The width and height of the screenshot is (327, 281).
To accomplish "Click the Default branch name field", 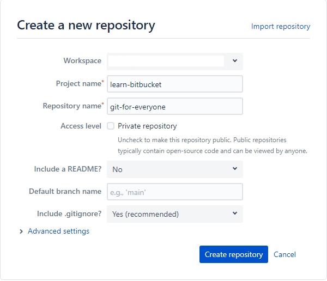I will pyautogui.click(x=175, y=192).
